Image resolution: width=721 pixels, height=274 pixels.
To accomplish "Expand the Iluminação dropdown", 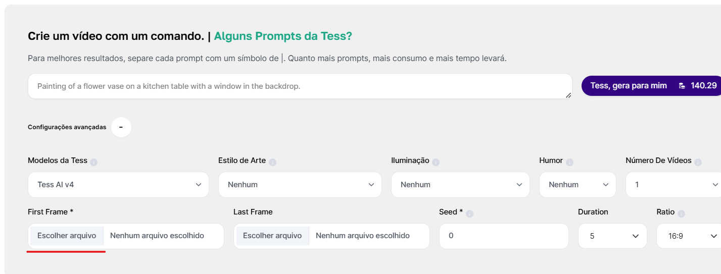I will pyautogui.click(x=460, y=185).
